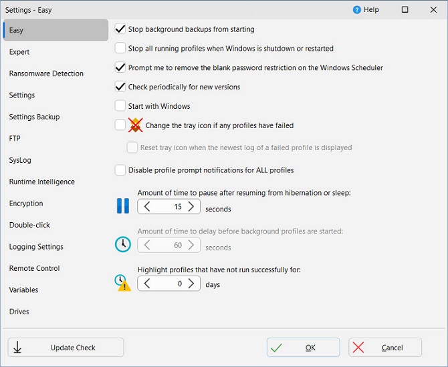Click the teal clock delay icon

(123, 244)
